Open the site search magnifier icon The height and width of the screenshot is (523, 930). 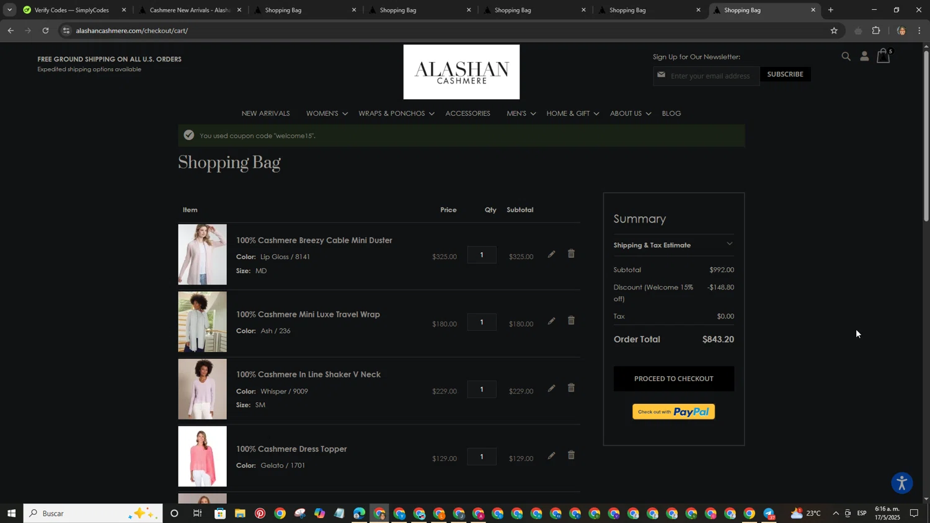[x=846, y=57]
